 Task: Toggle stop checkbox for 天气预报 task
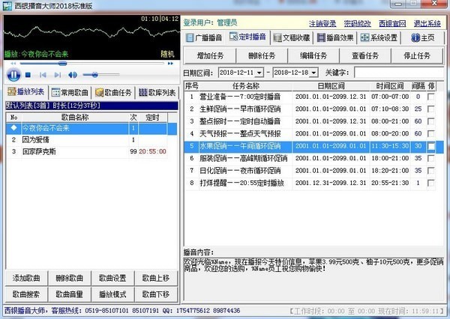[430, 134]
